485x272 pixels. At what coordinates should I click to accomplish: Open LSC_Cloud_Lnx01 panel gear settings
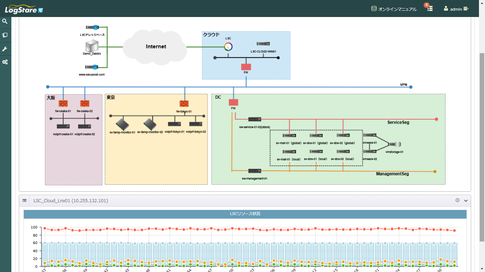point(457,200)
